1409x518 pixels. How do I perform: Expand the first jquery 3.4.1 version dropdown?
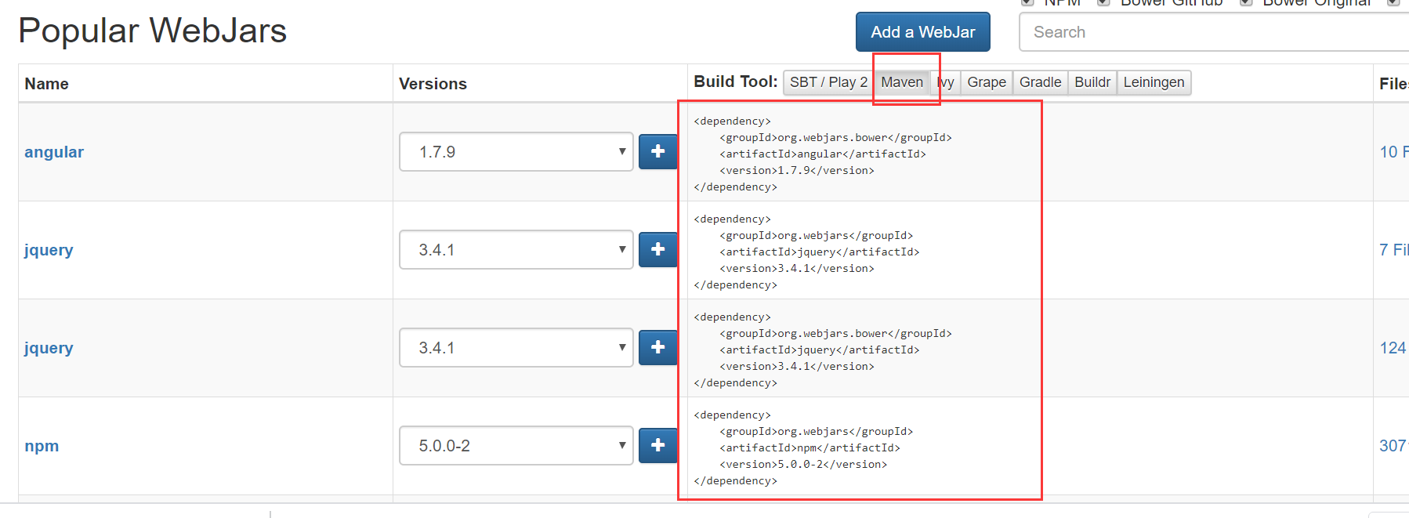[516, 249]
